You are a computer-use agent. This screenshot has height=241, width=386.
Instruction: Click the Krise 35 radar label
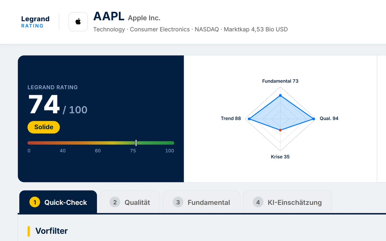click(x=280, y=157)
